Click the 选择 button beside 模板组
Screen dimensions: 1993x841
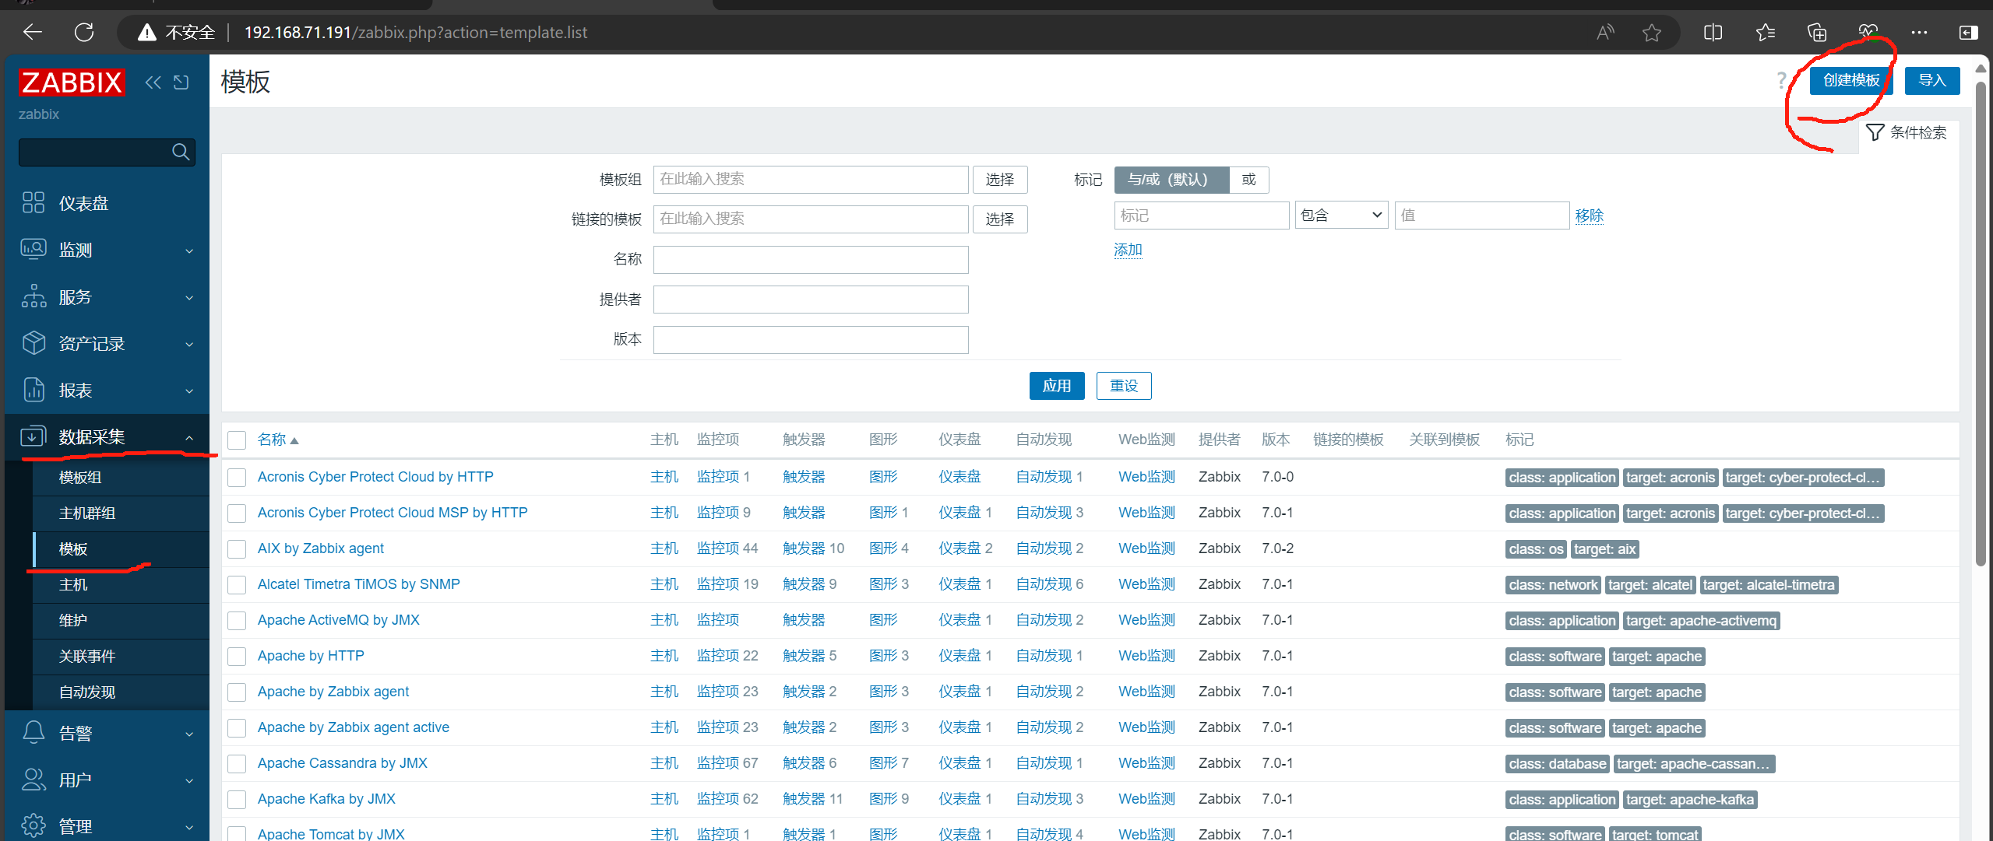coord(1000,180)
